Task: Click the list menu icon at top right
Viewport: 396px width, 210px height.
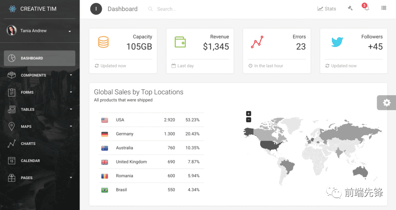Action: click(384, 8)
